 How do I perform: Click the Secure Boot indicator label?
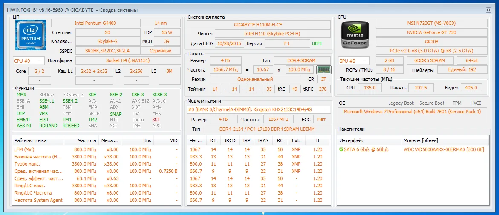[432, 103]
